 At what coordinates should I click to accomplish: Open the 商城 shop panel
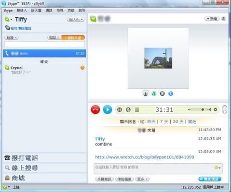pos(44,178)
